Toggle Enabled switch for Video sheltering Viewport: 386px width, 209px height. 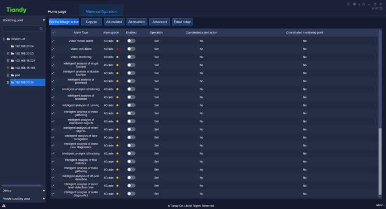pos(131,57)
